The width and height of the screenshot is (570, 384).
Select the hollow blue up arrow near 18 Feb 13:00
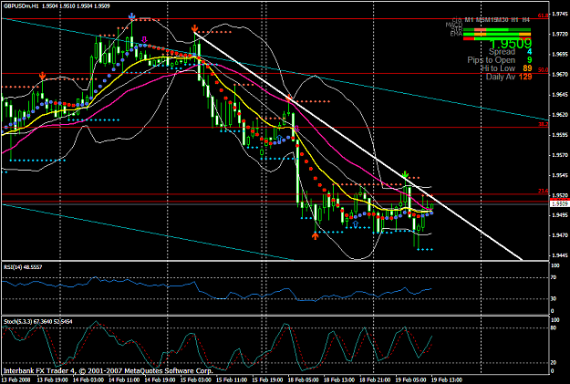coord(355,224)
